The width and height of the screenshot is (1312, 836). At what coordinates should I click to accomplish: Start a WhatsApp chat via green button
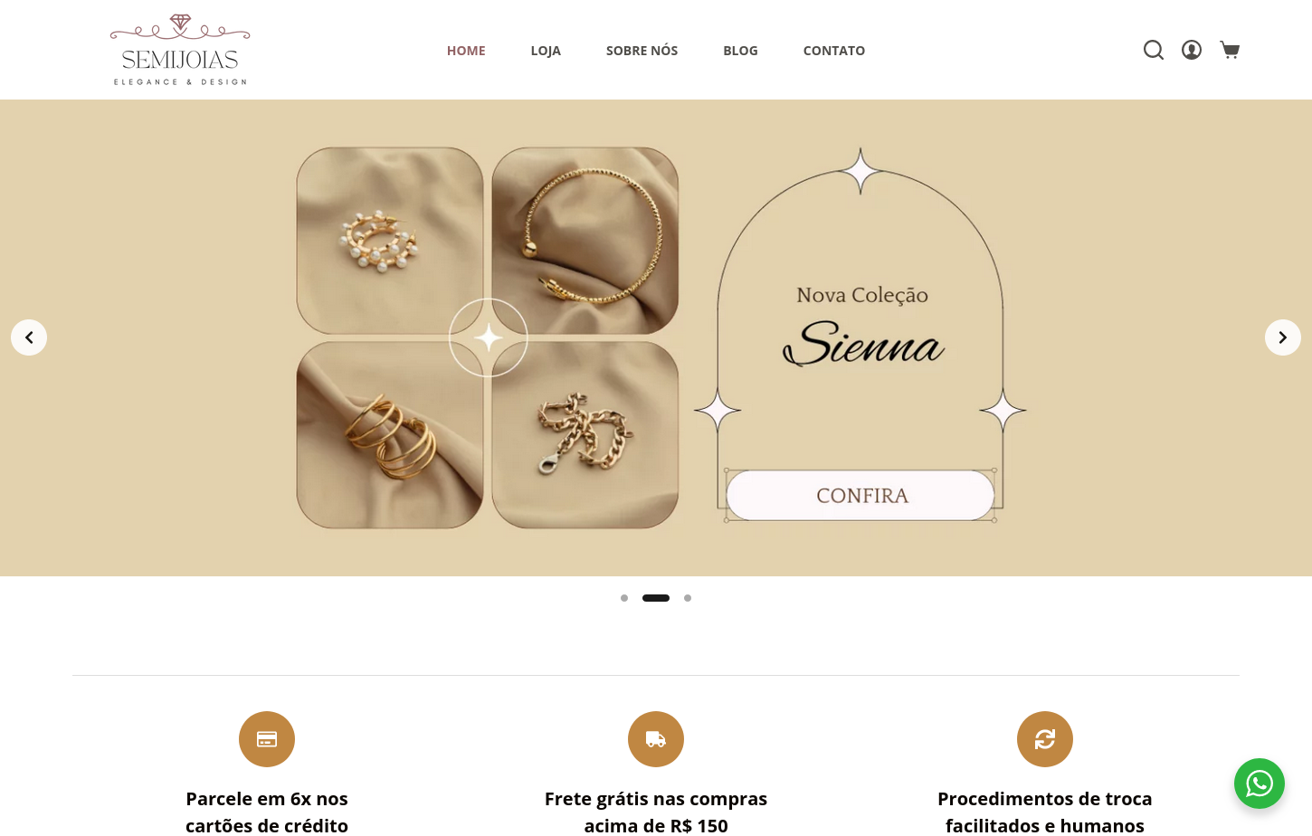click(x=1260, y=784)
